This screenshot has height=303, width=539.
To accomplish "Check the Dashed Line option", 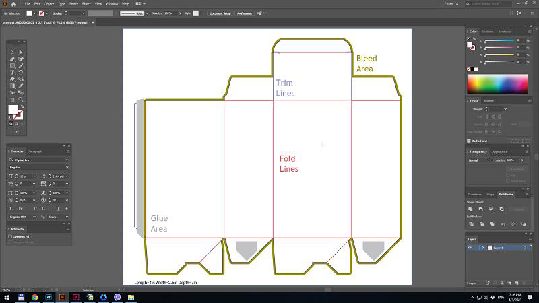I will (x=469, y=141).
